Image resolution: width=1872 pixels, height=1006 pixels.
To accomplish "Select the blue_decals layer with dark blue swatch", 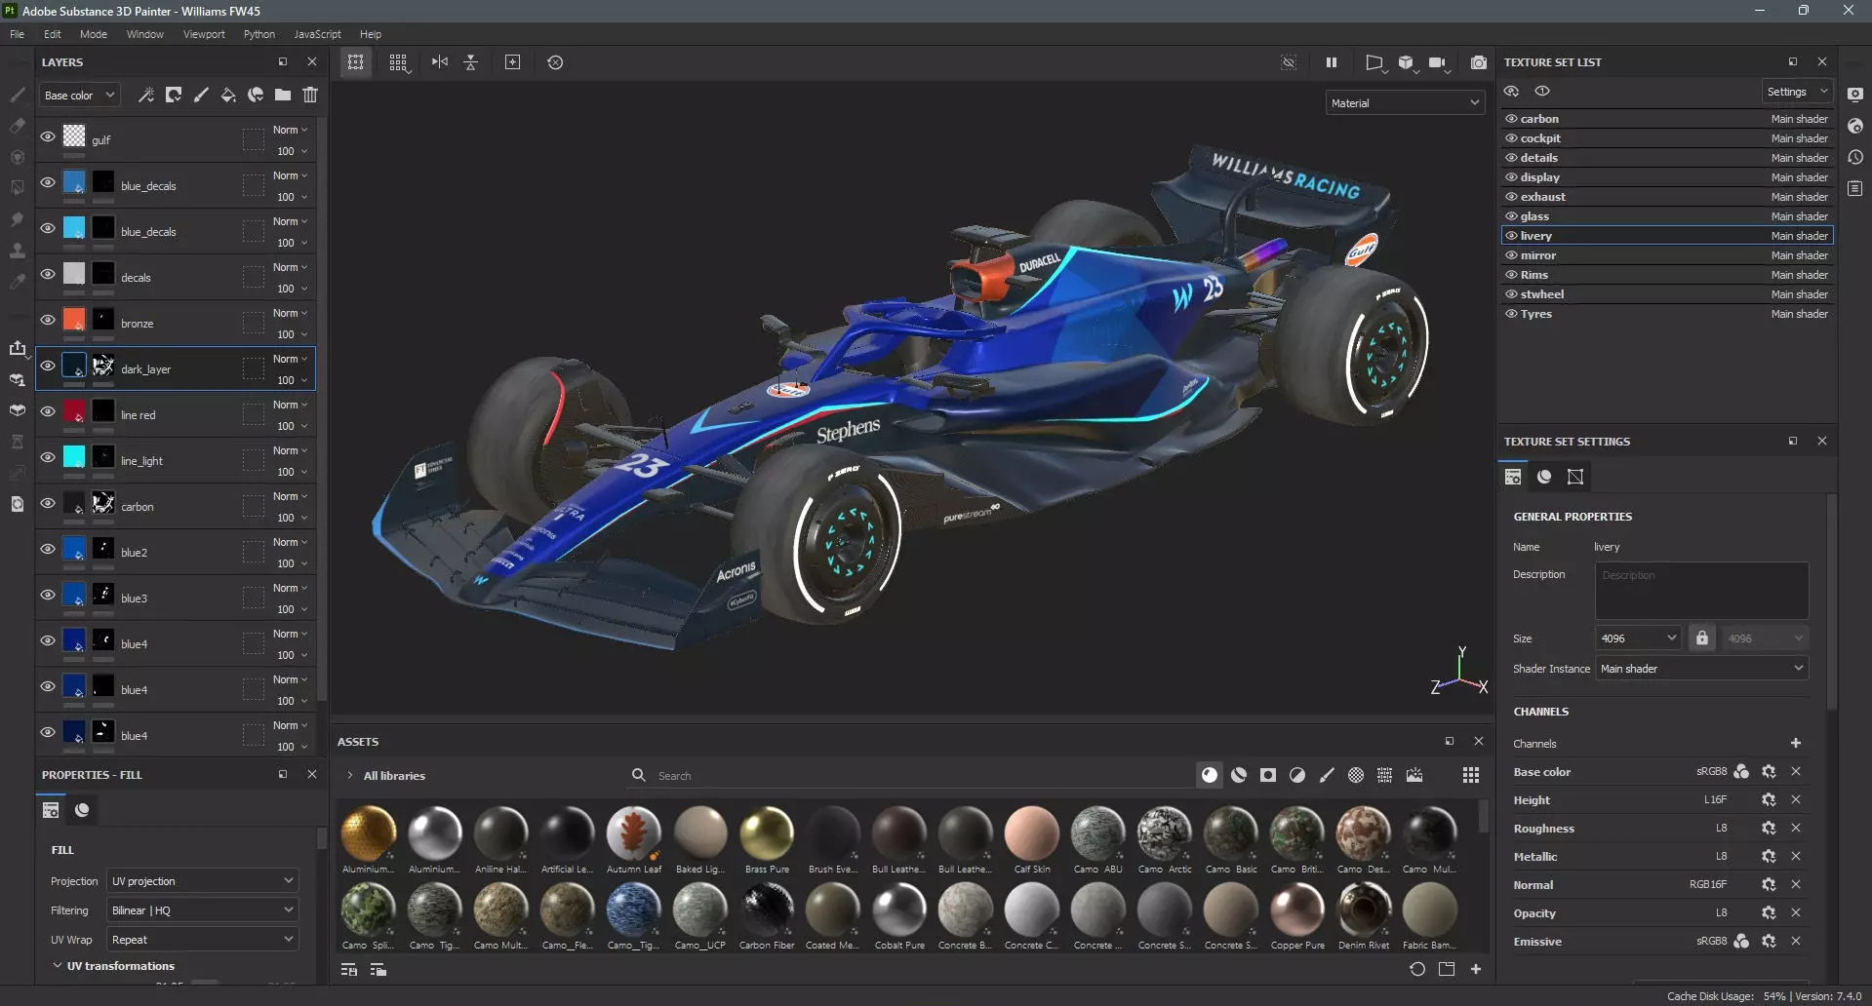I will (x=176, y=185).
